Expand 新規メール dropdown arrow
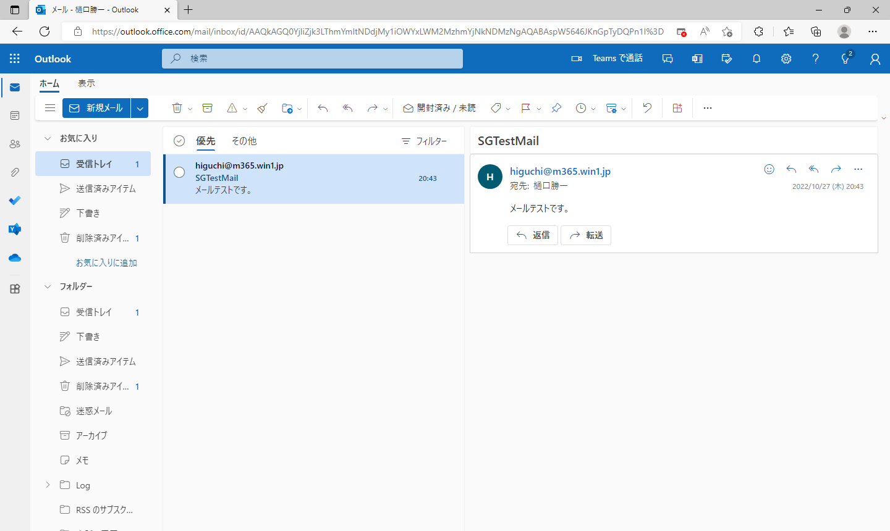This screenshot has width=890, height=531. point(140,108)
